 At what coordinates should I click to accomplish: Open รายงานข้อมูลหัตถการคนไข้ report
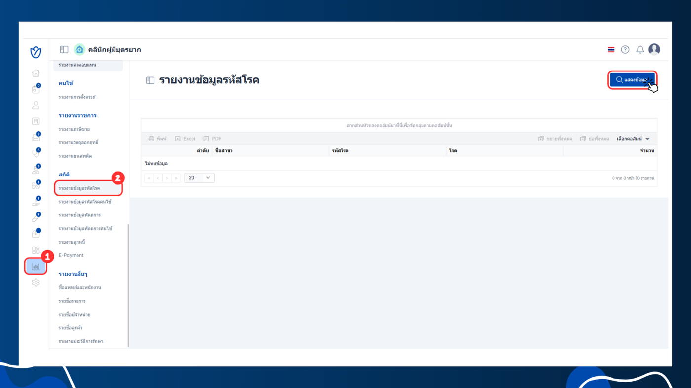pyautogui.click(x=85, y=228)
